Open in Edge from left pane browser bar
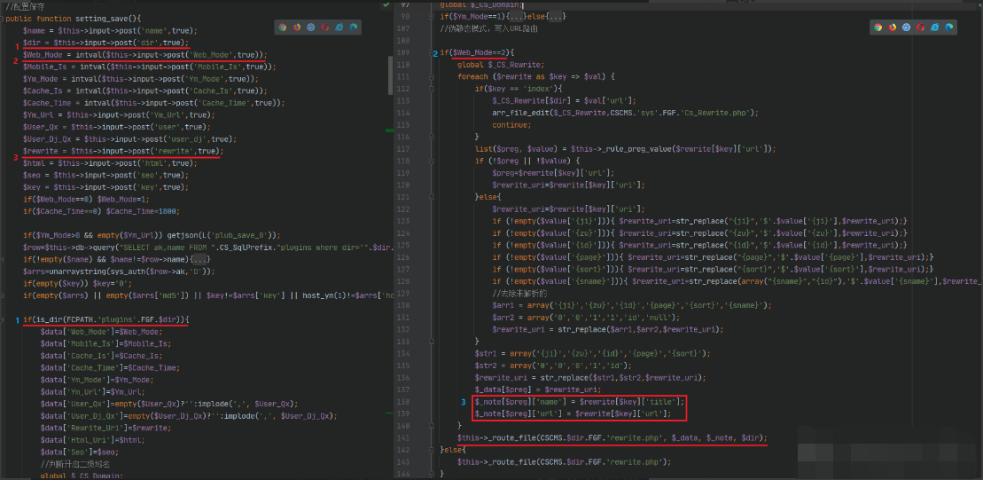The image size is (983, 480). click(354, 28)
